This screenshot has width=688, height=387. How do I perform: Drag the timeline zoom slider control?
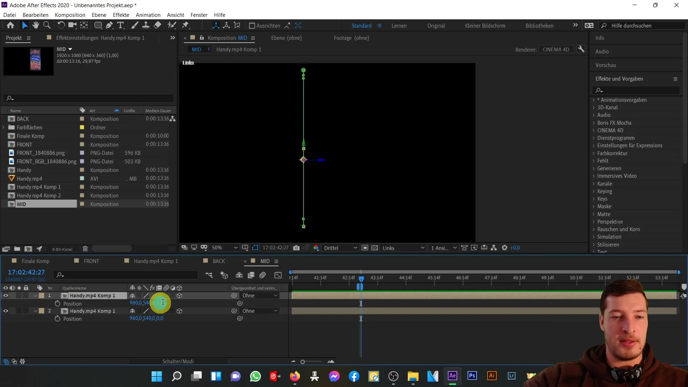[x=302, y=362]
